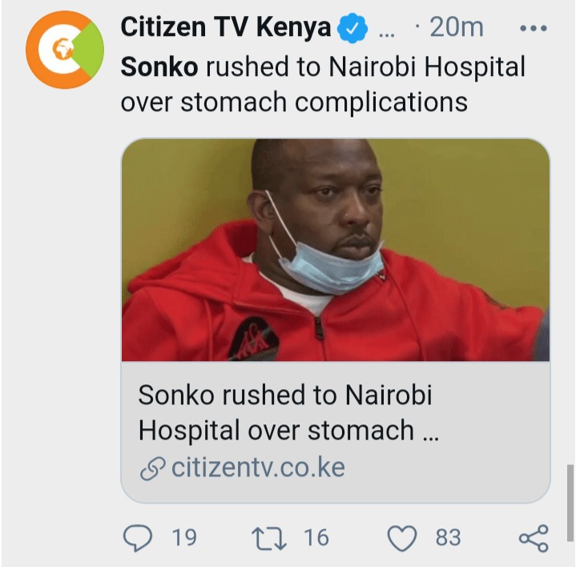Click the retweet count 16

pyautogui.click(x=316, y=537)
